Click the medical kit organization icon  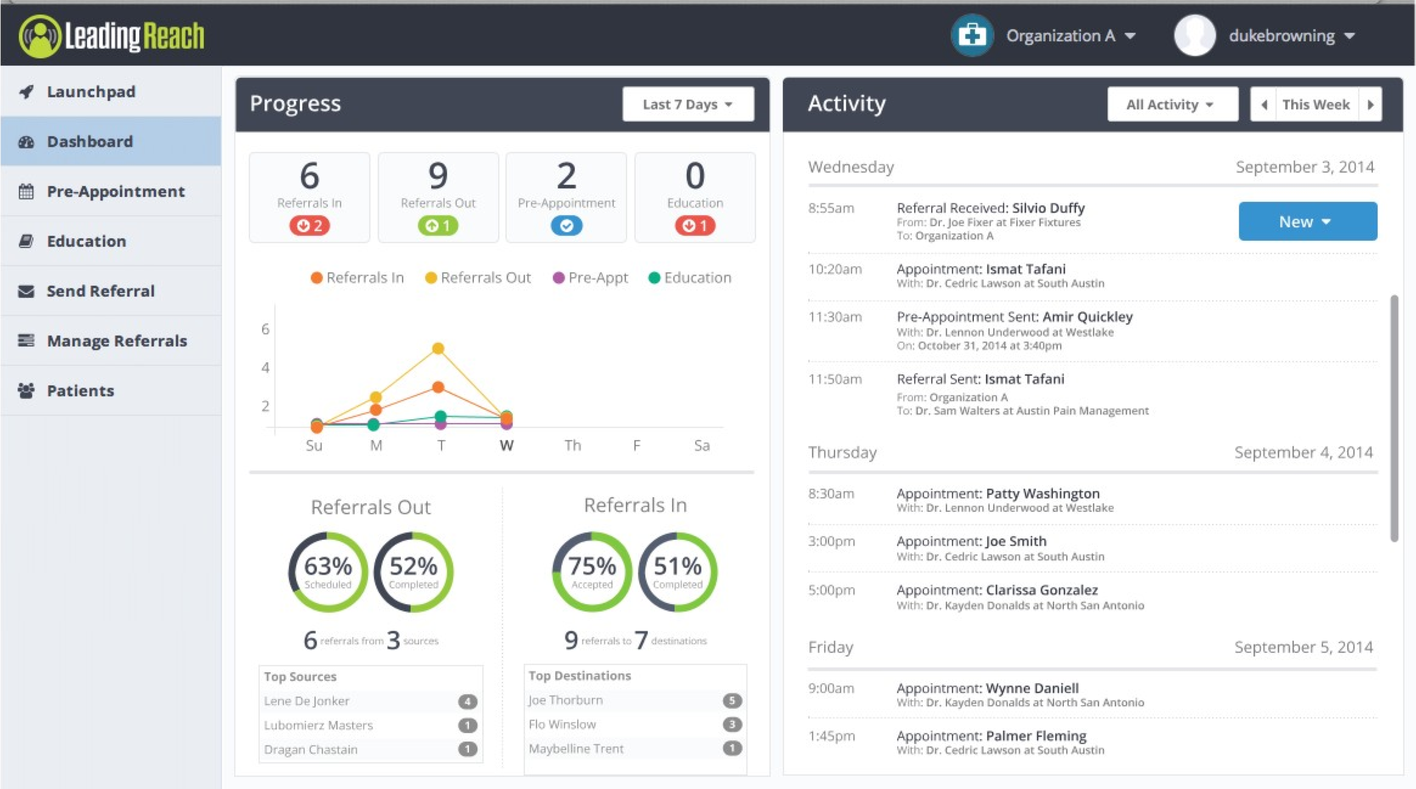pyautogui.click(x=971, y=35)
